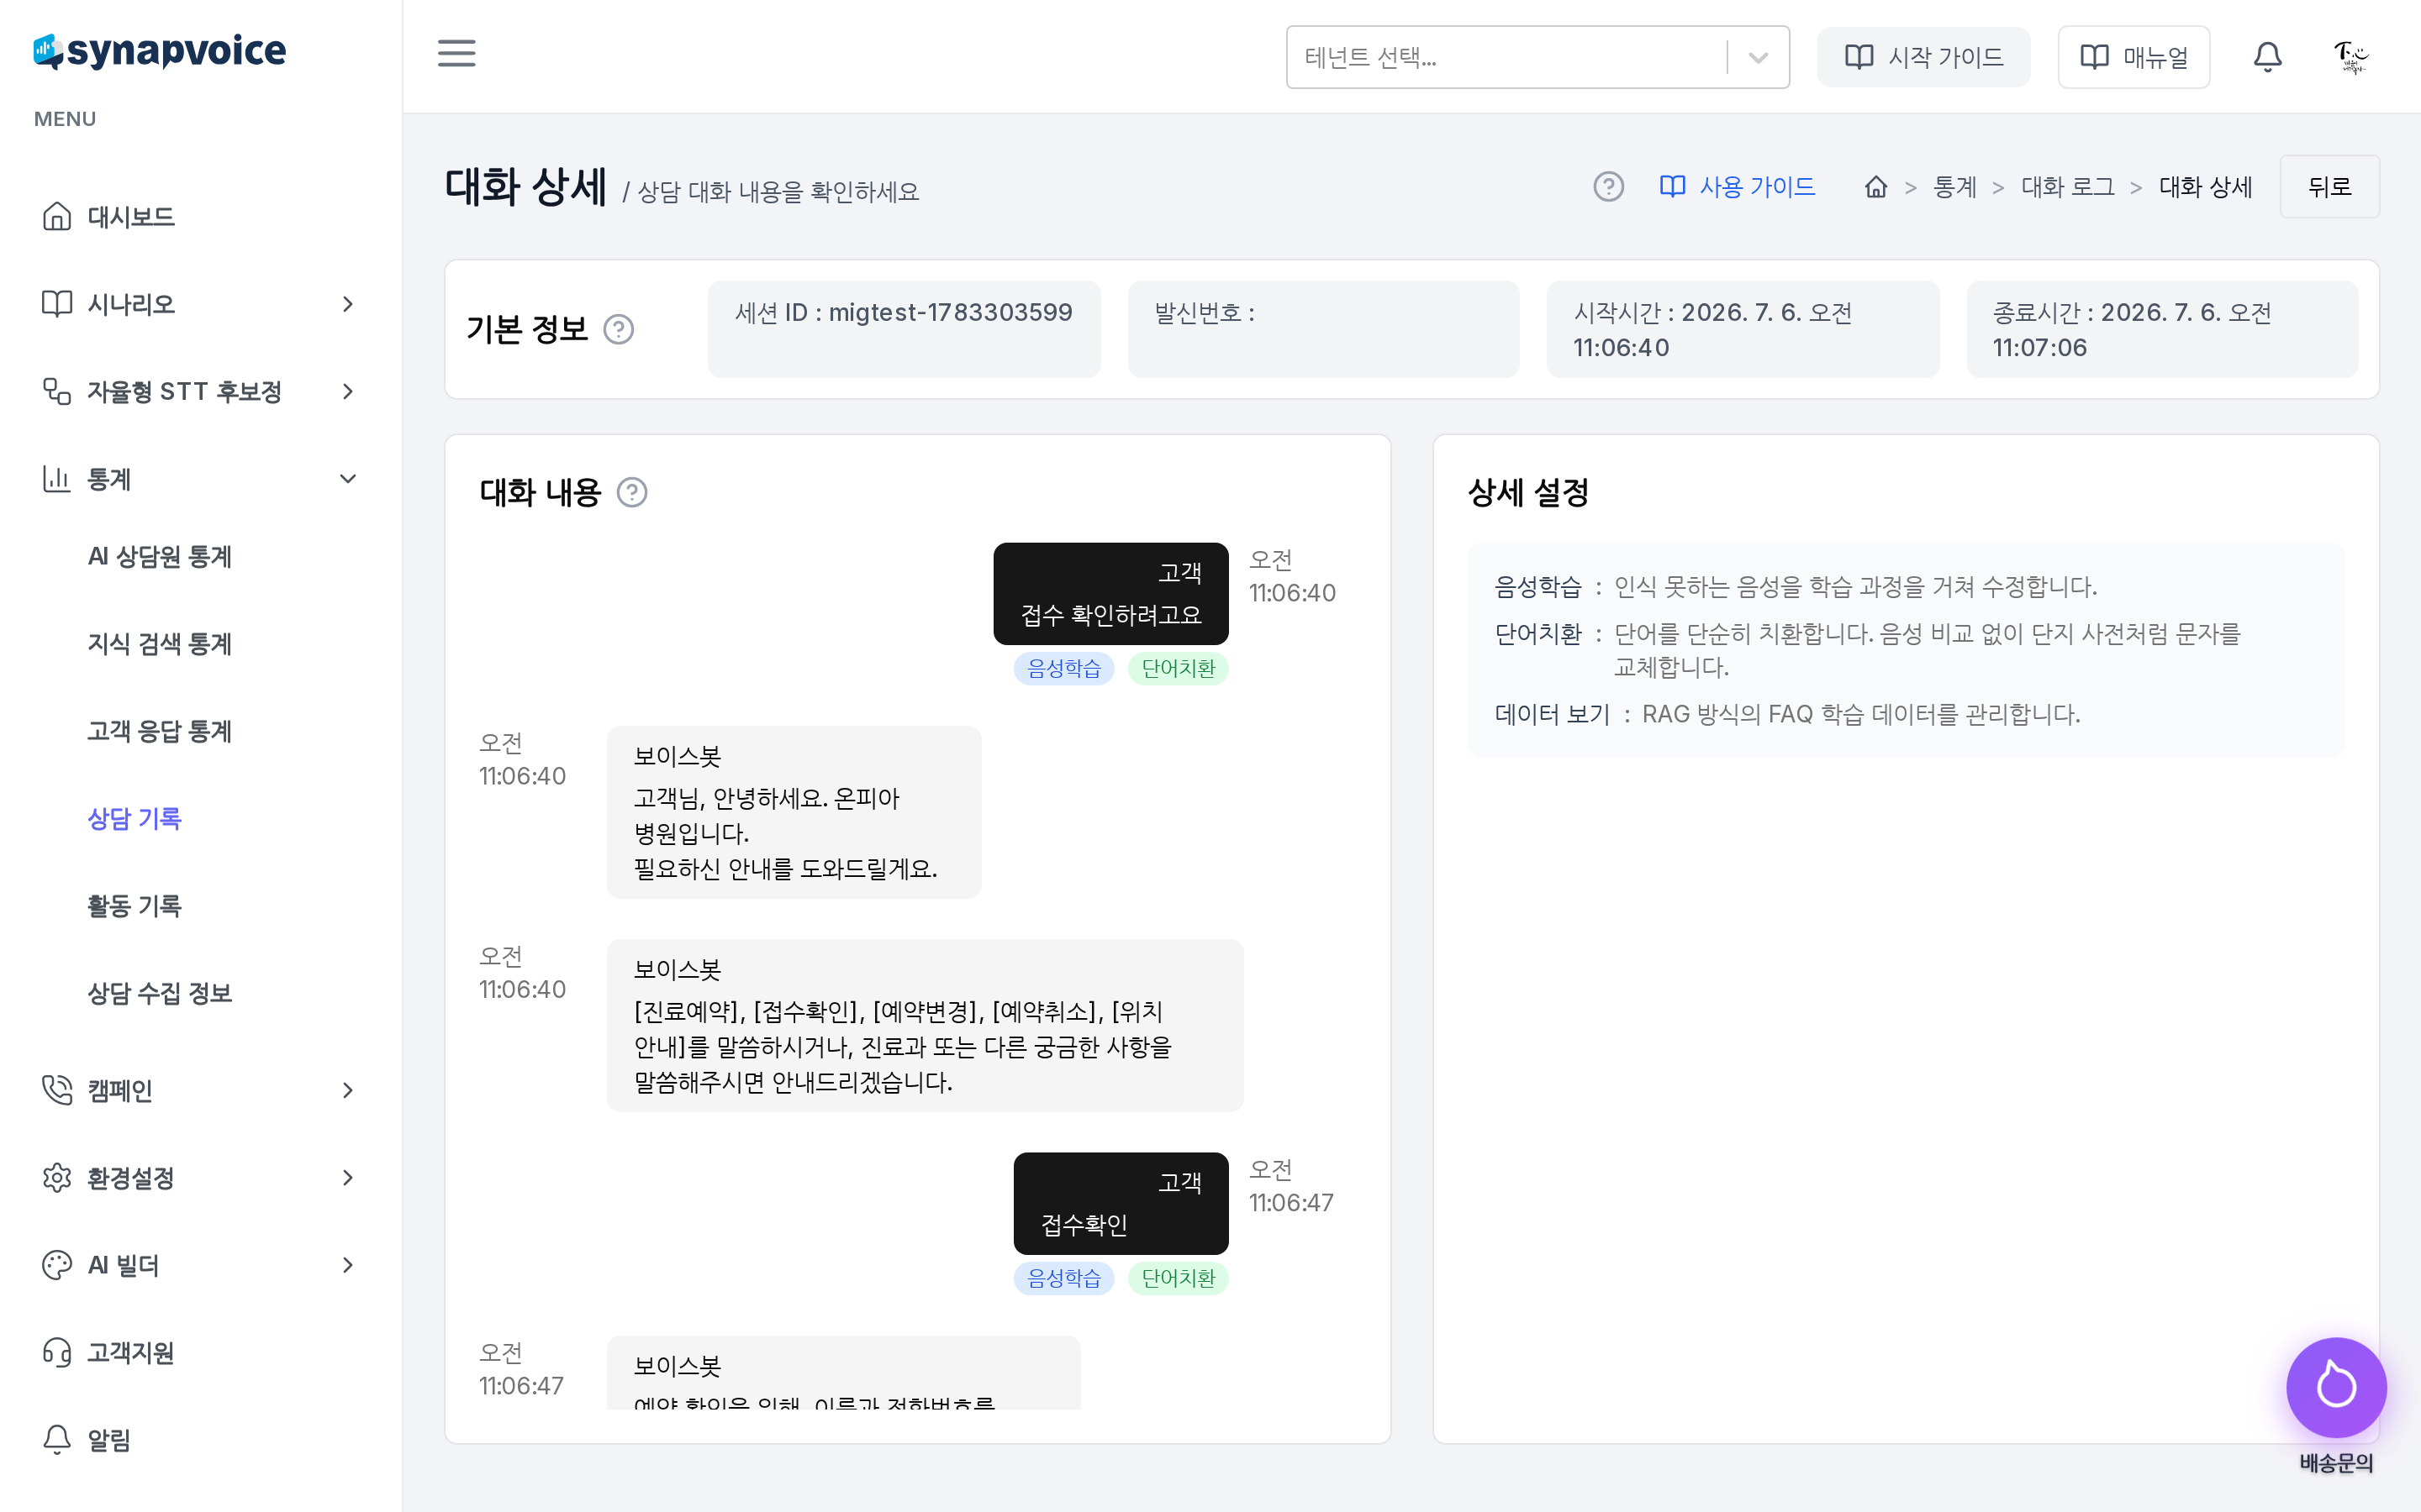Toggle the hamburger menu icon
Viewport: 2421px width, 1512px height.
(456, 53)
